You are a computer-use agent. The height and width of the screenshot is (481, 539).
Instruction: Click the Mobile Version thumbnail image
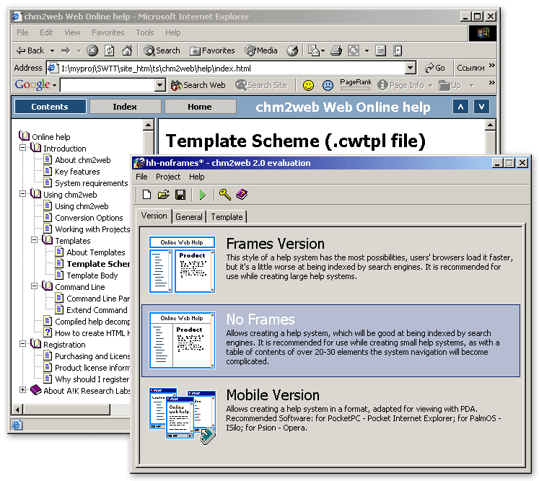(x=182, y=415)
